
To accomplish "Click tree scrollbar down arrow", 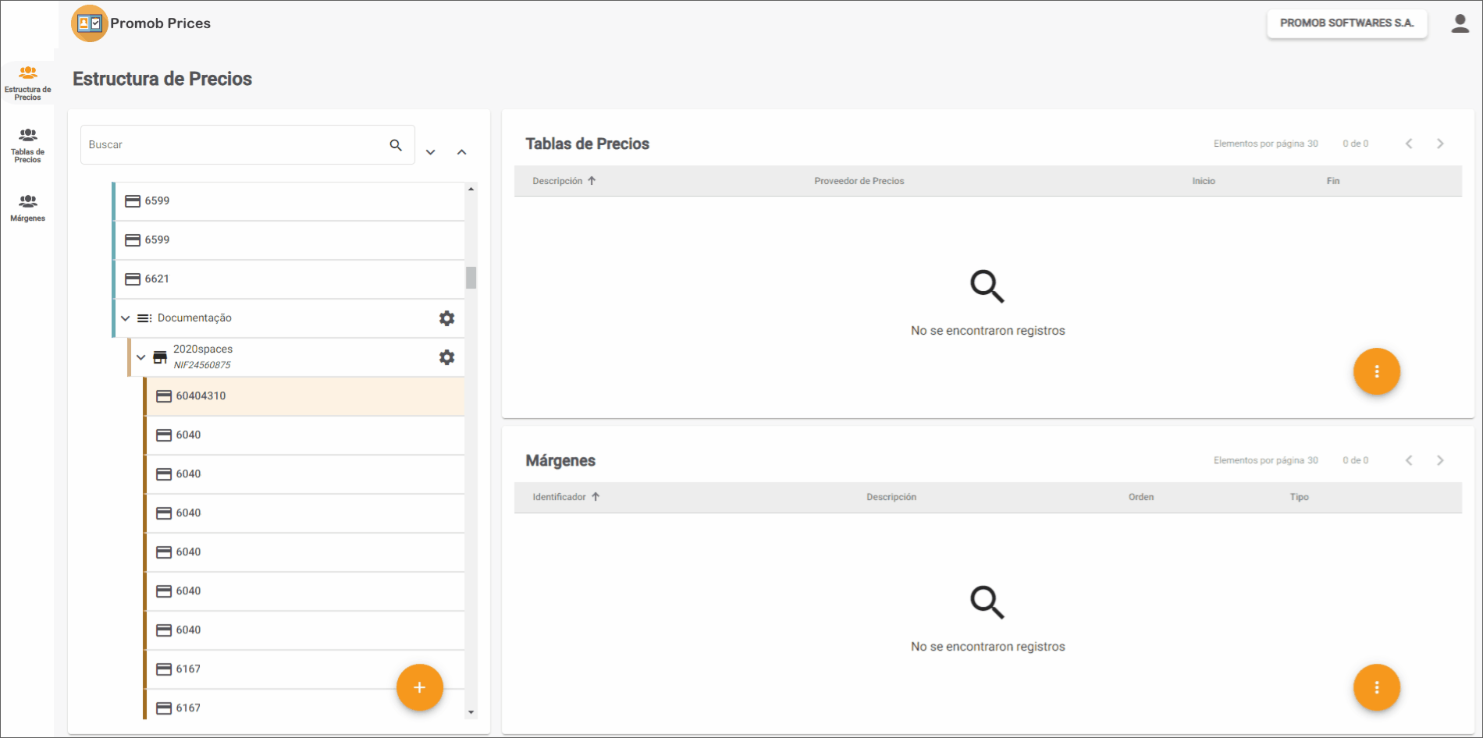I will pos(471,712).
